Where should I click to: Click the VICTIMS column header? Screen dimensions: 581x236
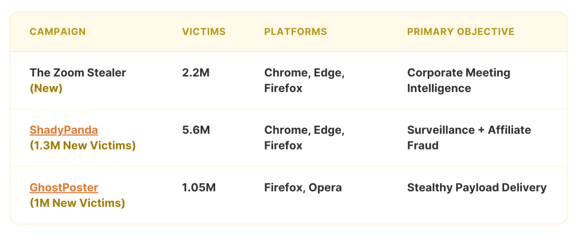click(x=204, y=32)
